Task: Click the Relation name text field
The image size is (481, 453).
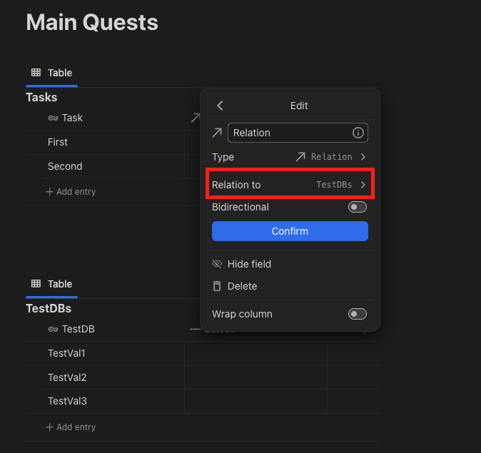Action: [x=289, y=133]
